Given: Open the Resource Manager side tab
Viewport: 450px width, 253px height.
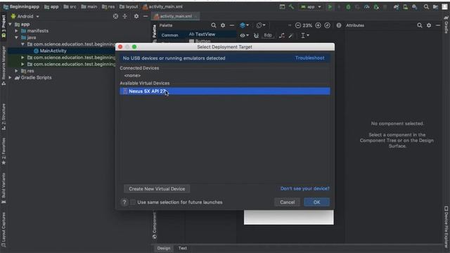Looking at the screenshot, I should [4, 65].
